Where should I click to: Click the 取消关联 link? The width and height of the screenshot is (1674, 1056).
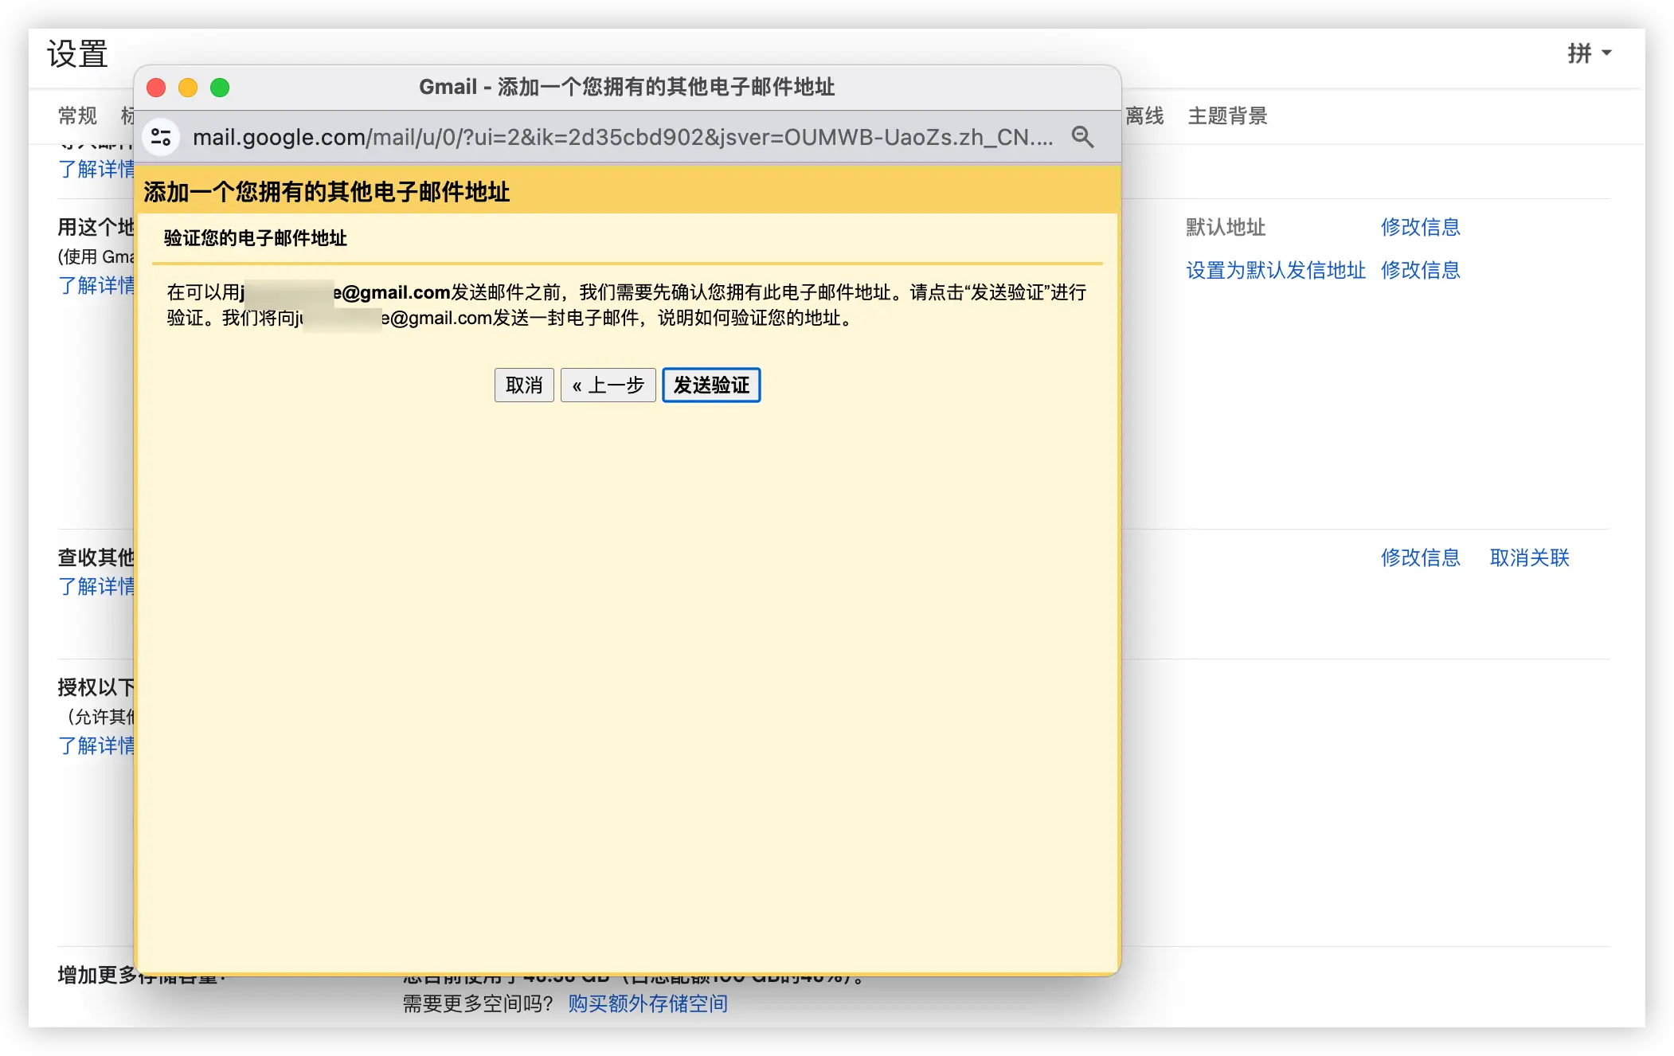click(x=1530, y=558)
